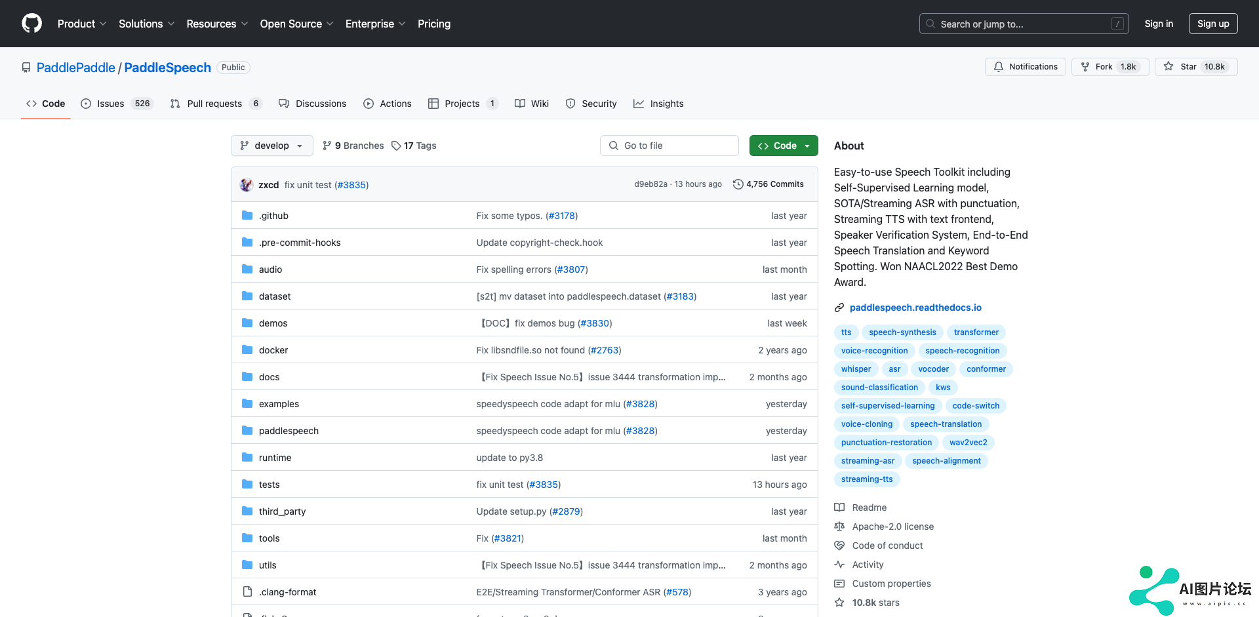Click the .github folder icon
Viewport: 1259px width, 617px height.
point(247,216)
